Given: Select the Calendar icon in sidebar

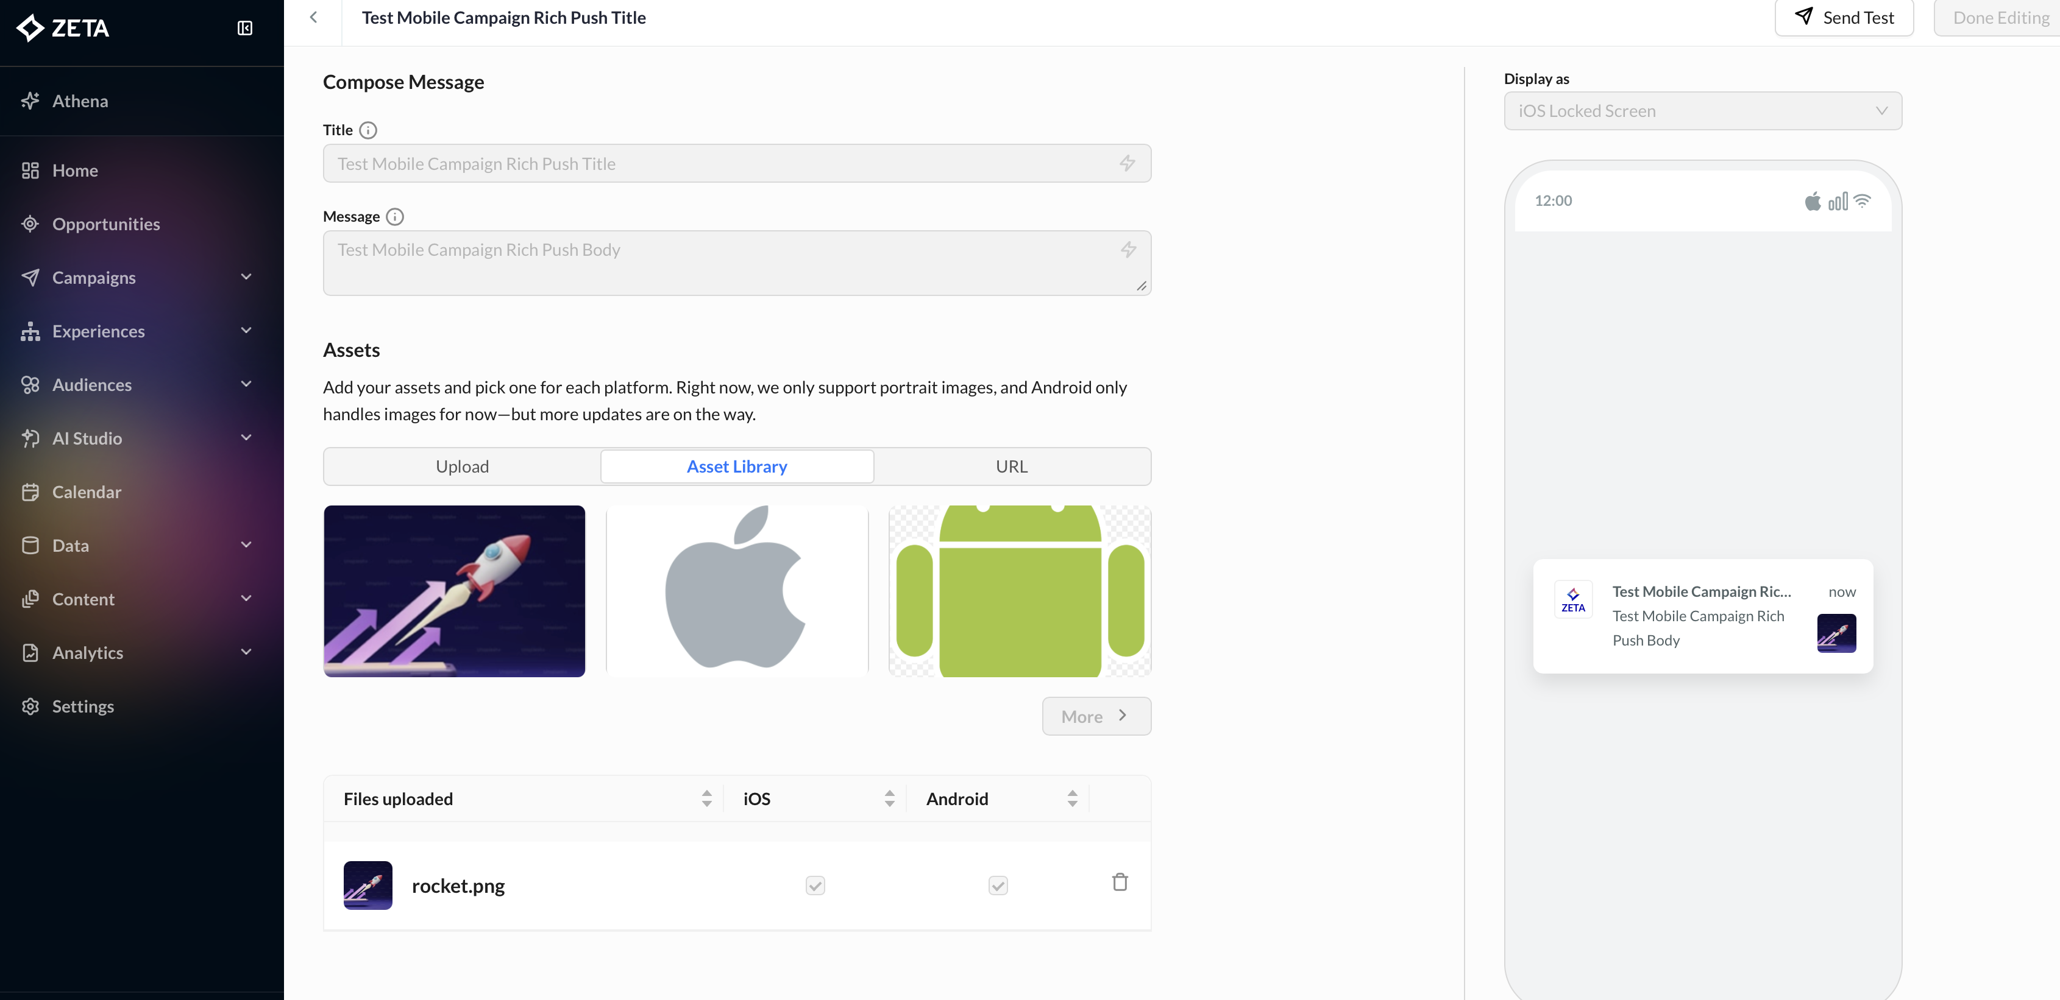Looking at the screenshot, I should point(30,491).
